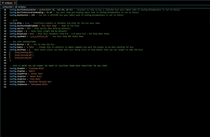
Task: Open the config.lua breadcrumb item
Action: click(x=22, y=7)
